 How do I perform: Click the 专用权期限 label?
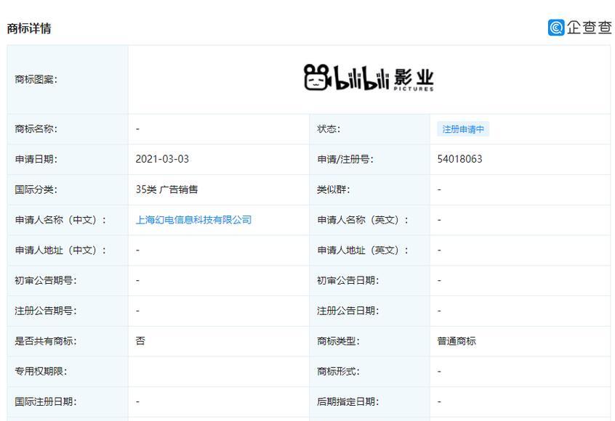pyautogui.click(x=41, y=371)
